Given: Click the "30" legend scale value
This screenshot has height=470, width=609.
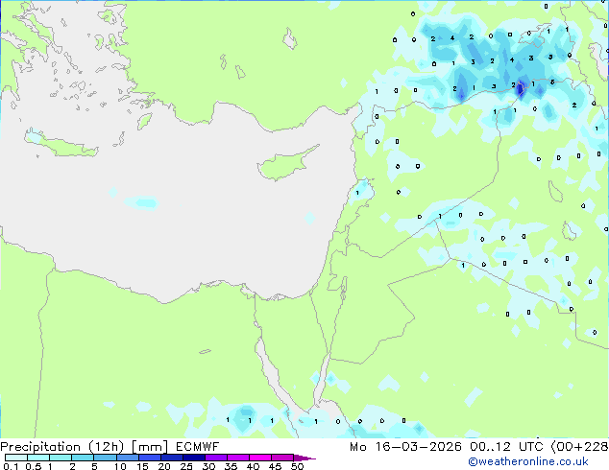Looking at the screenshot, I should [x=208, y=466].
